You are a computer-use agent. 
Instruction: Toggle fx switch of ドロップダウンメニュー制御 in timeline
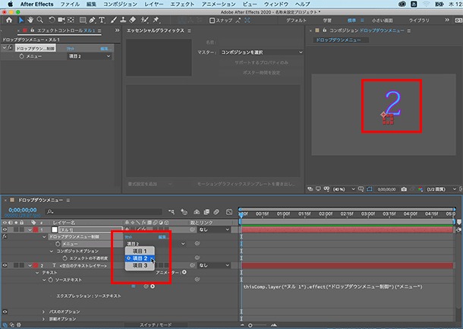pyautogui.click(x=5, y=236)
